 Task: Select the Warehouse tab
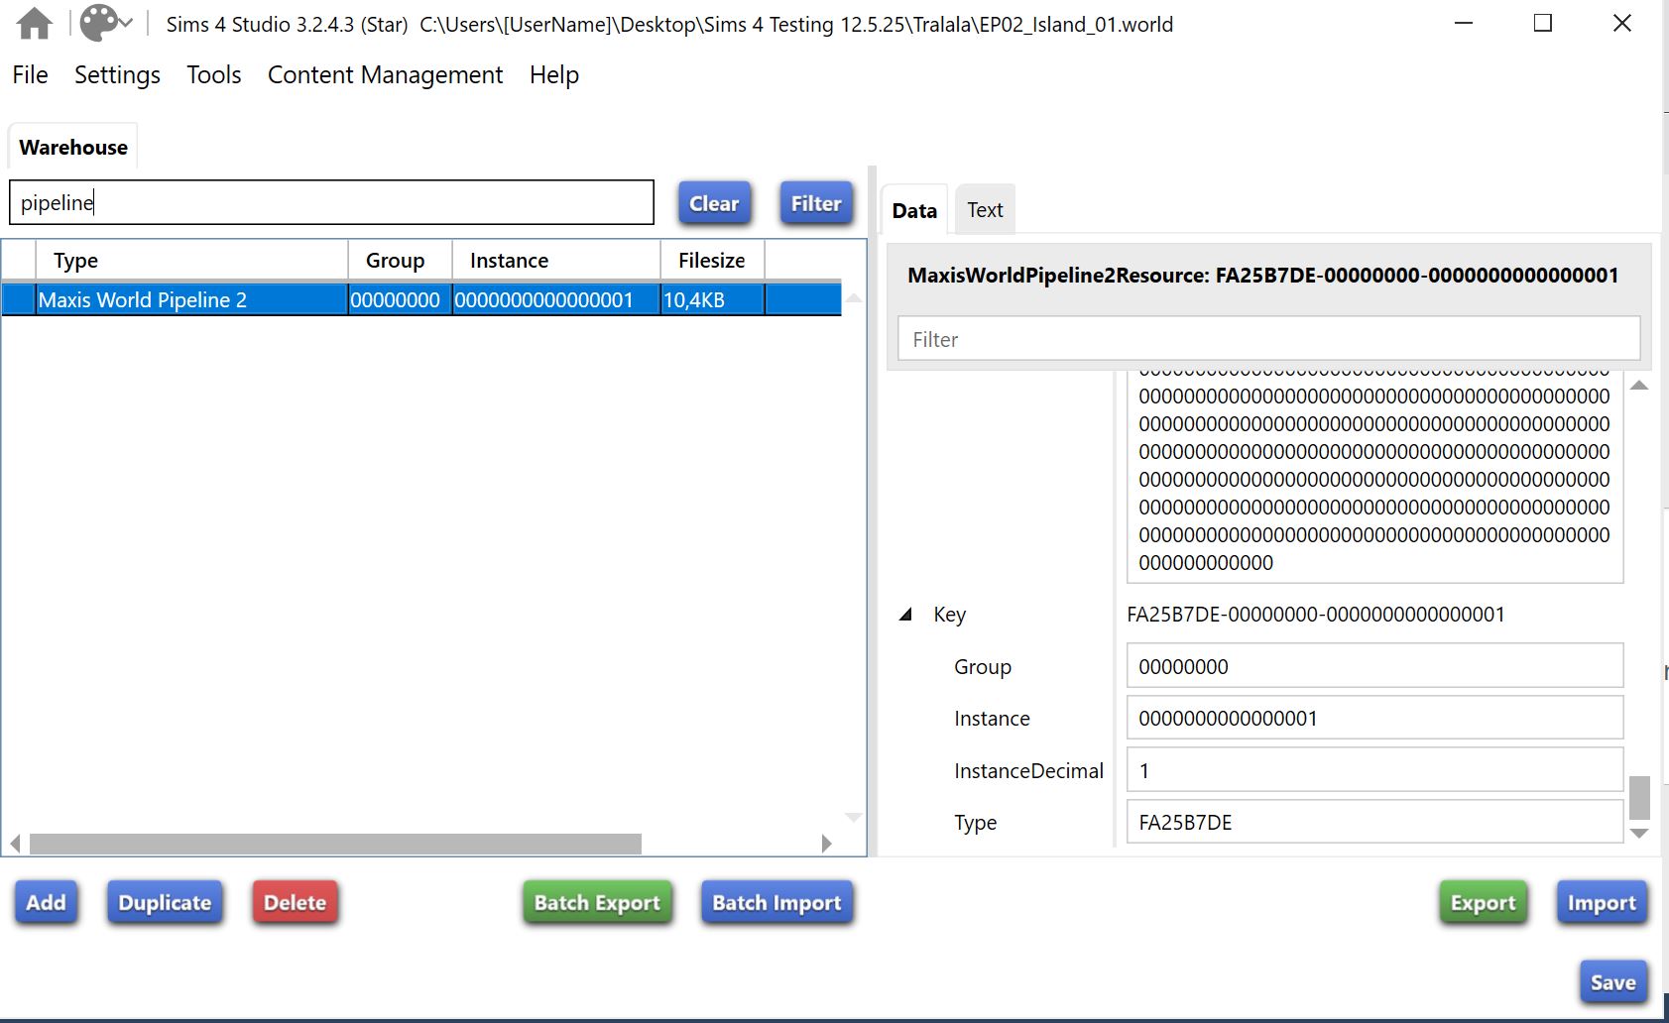click(73, 147)
